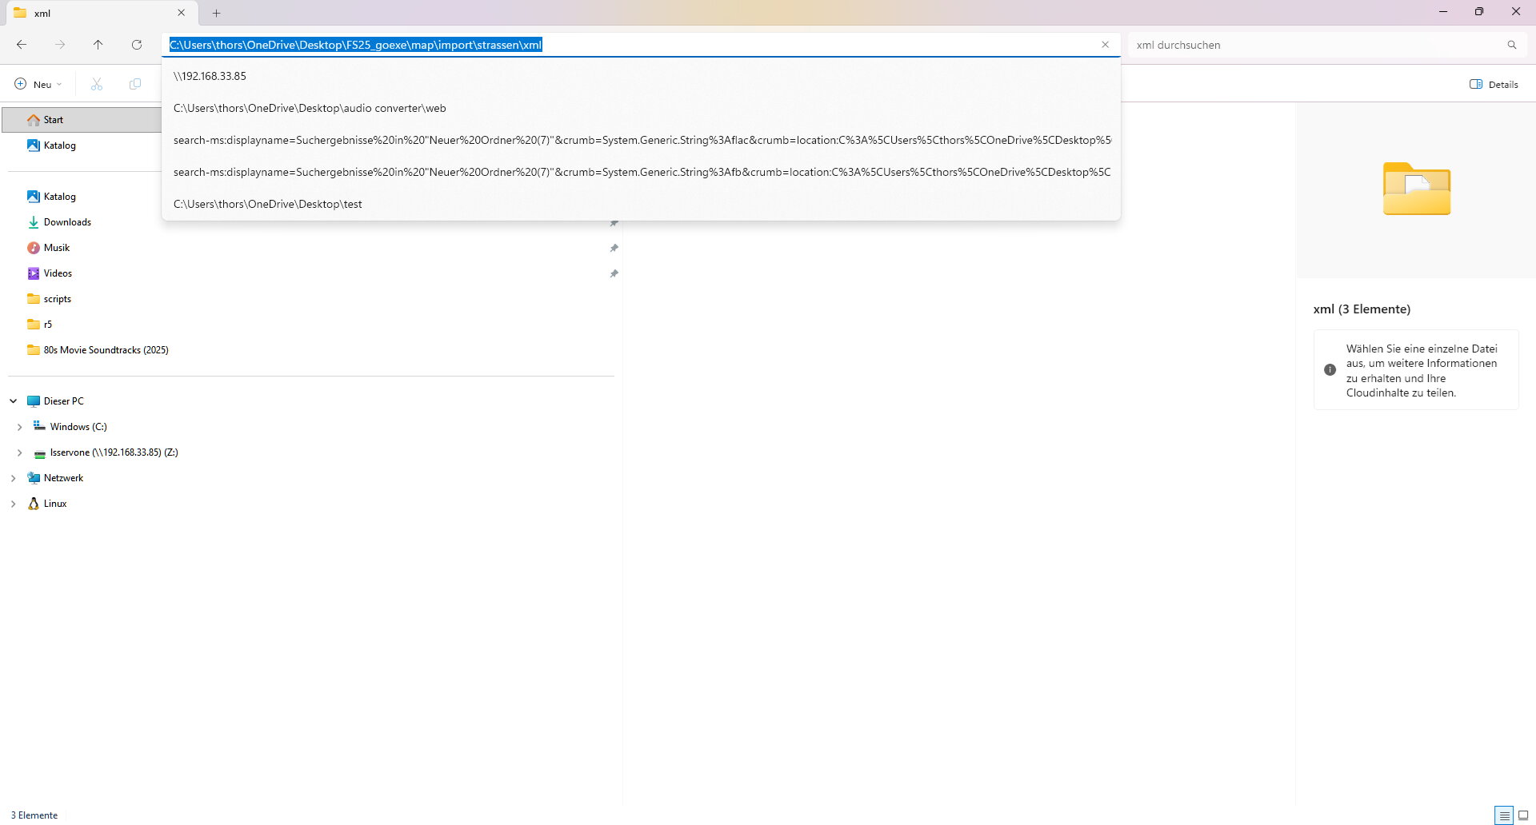The image size is (1536, 825).
Task: Open a new tab with plus icon
Action: click(216, 13)
